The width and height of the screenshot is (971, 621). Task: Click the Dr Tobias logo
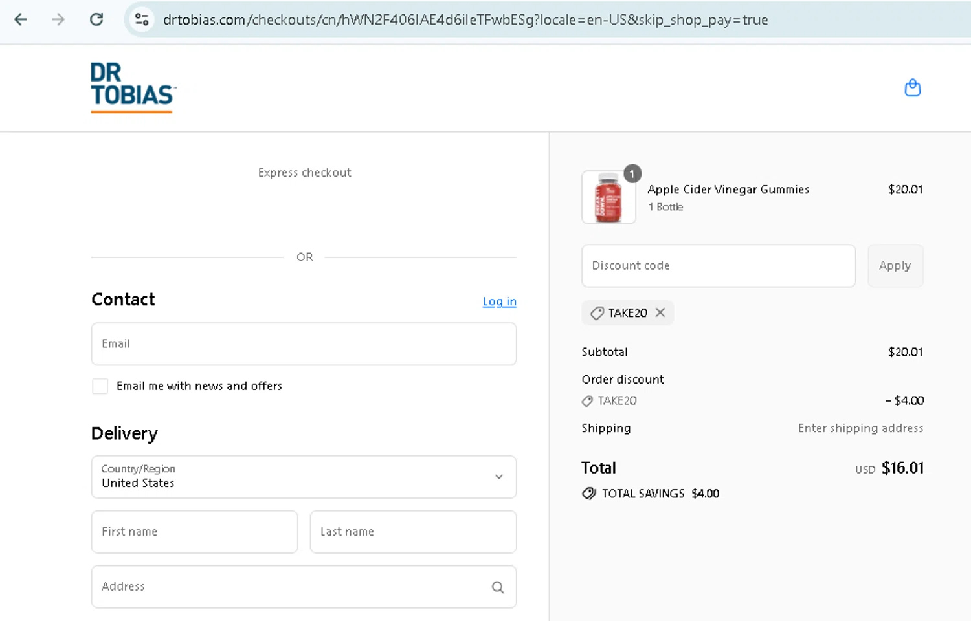pyautogui.click(x=133, y=88)
